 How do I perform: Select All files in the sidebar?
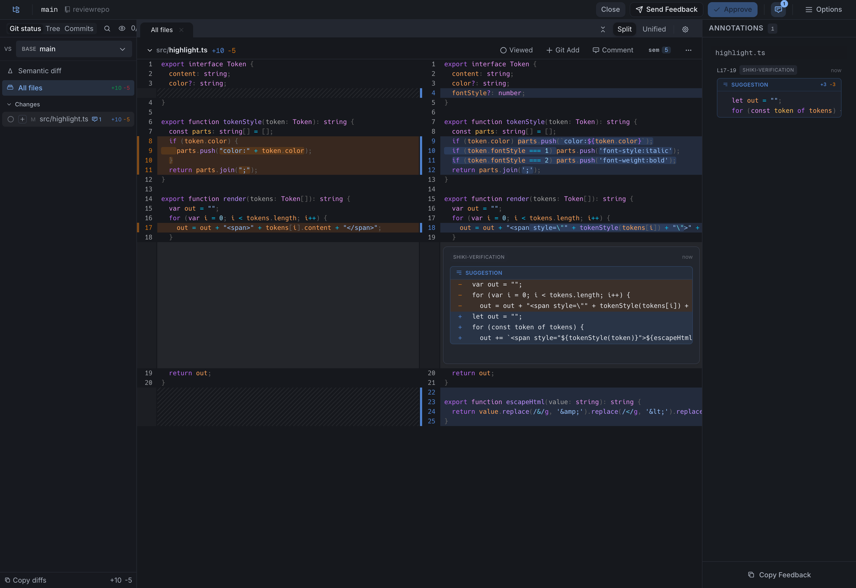pyautogui.click(x=68, y=88)
